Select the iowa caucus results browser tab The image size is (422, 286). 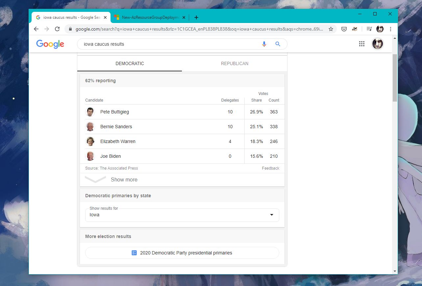click(x=71, y=17)
